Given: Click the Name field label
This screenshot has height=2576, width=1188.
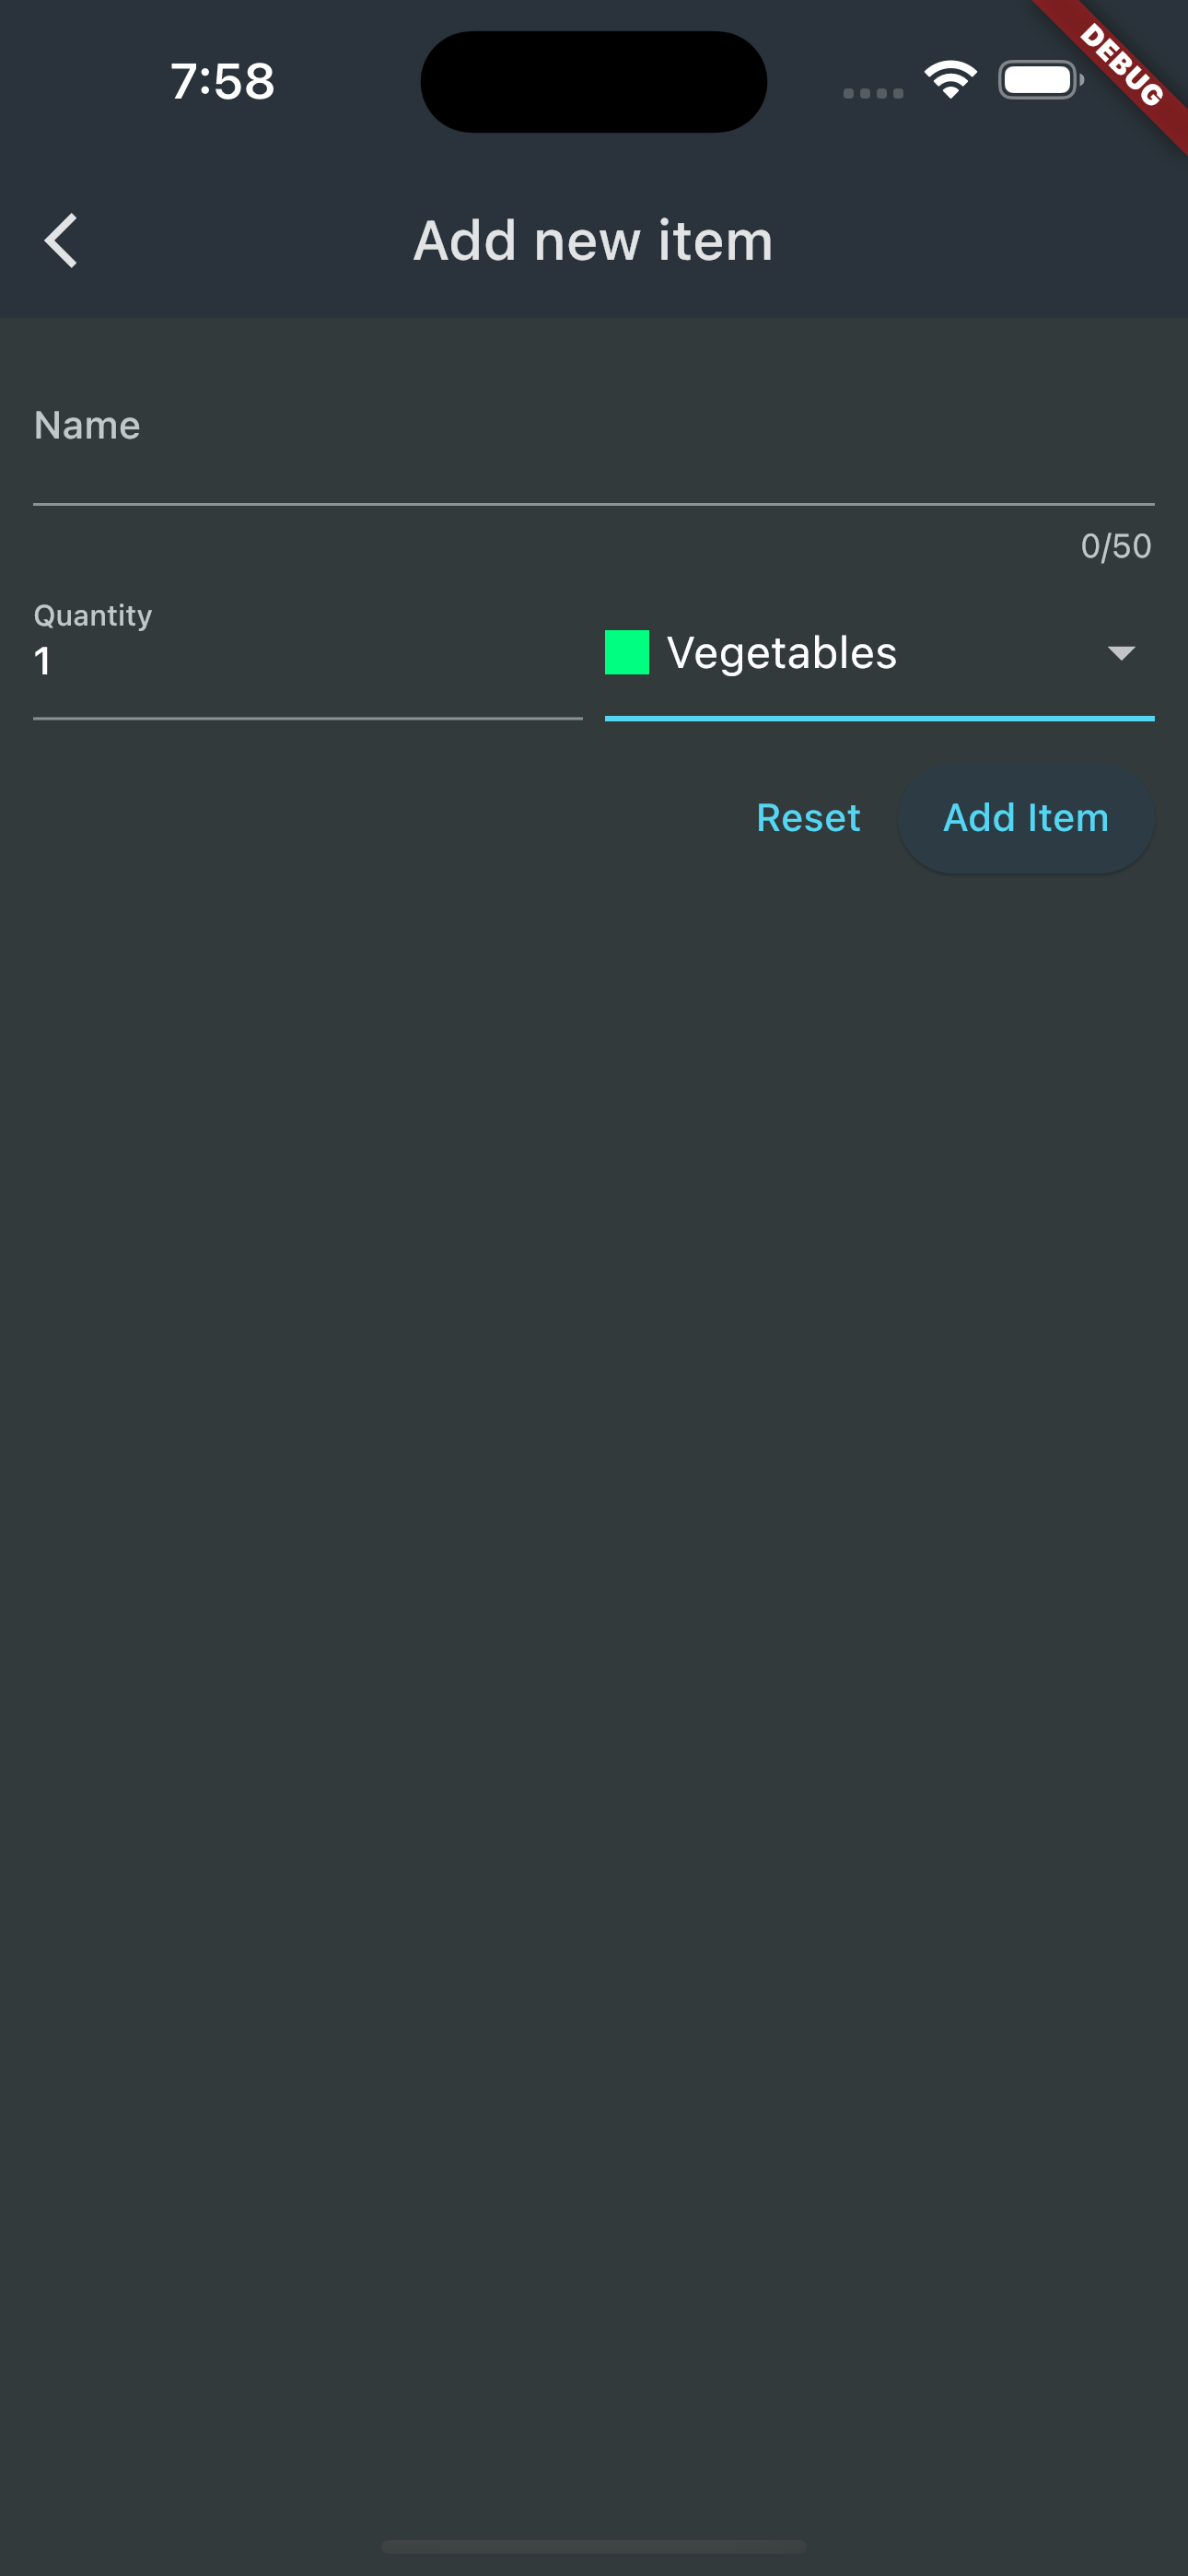Looking at the screenshot, I should (x=87, y=425).
